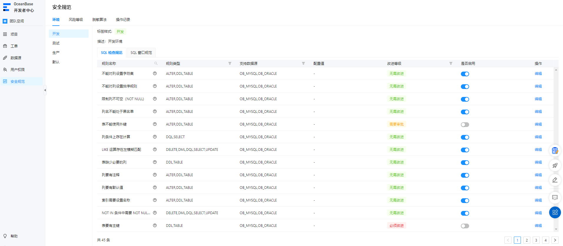The width and height of the screenshot is (563, 246).
Task: Click the search icon in 规则名称 header
Action: pos(156,63)
